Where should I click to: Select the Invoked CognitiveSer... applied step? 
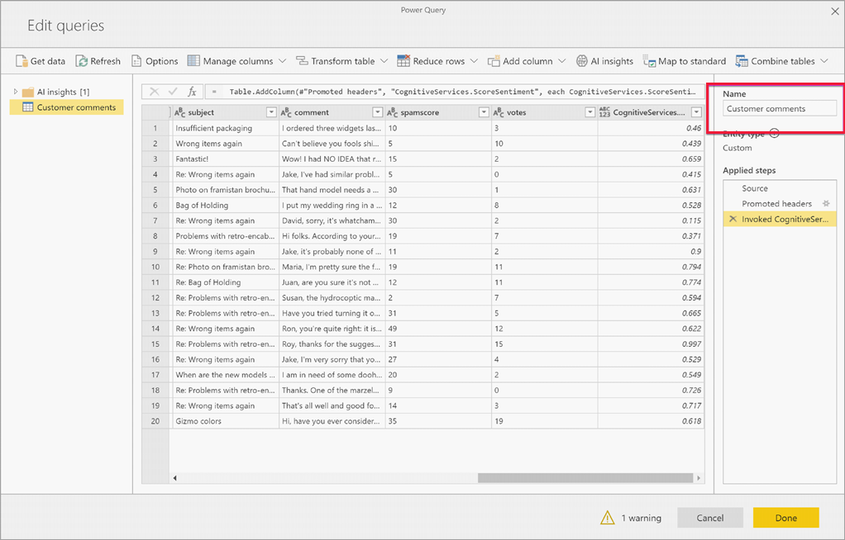tap(779, 219)
